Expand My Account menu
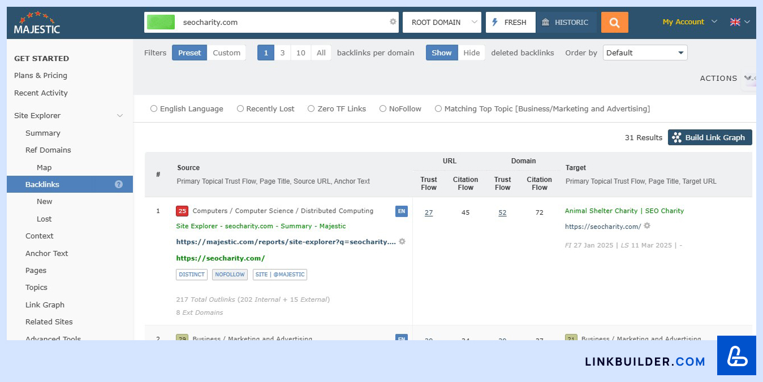763x382 pixels. tap(690, 22)
